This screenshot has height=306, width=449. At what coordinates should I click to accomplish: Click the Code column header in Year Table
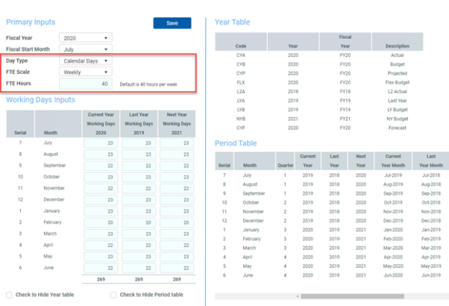[x=241, y=46]
